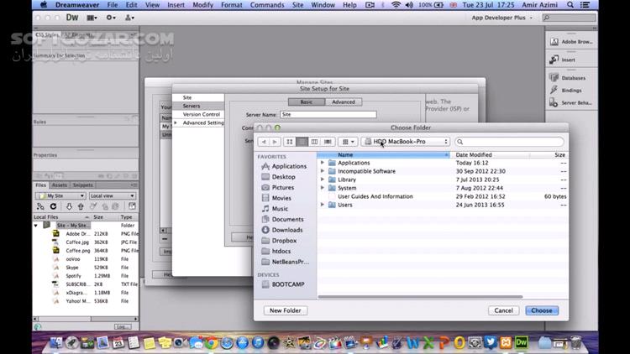
Task: Select htdocs in Favorites sidebar
Action: (x=276, y=252)
